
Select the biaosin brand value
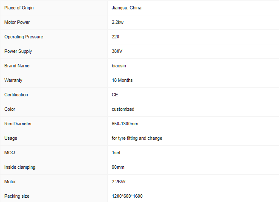[119, 66]
